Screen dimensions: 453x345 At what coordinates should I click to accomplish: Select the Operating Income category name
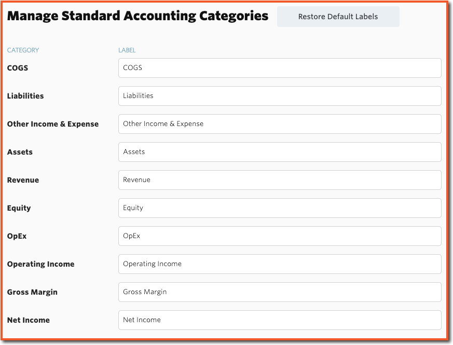[41, 264]
